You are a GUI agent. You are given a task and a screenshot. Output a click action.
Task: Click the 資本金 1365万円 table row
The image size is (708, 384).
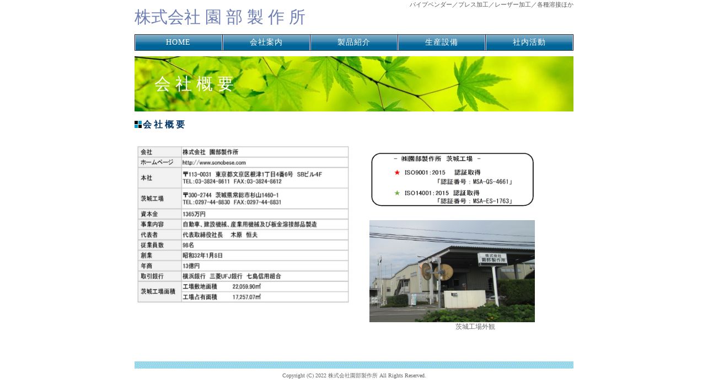(243, 214)
